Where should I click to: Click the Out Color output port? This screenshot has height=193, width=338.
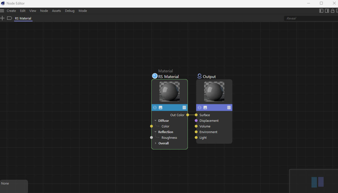[188, 115]
